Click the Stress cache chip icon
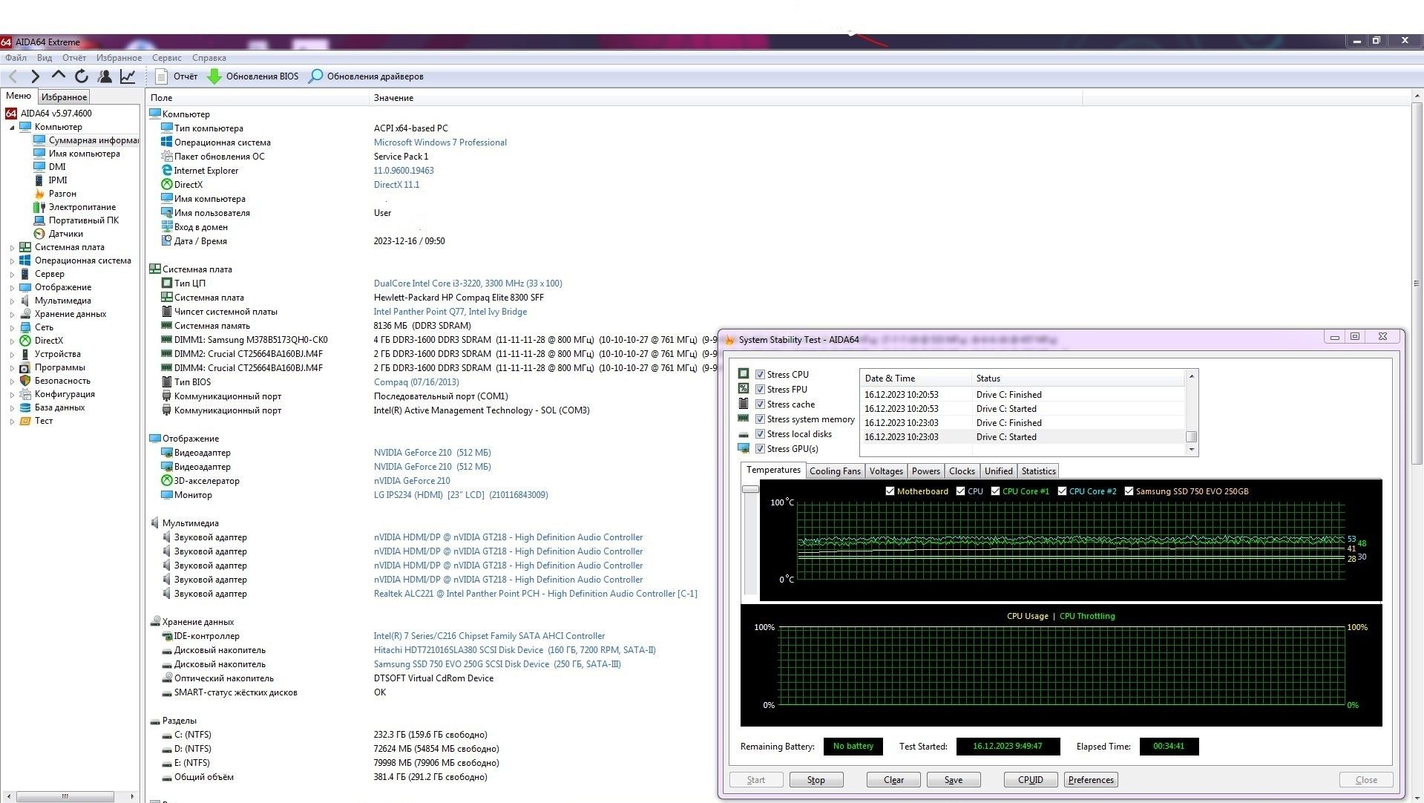This screenshot has width=1424, height=803. pyautogui.click(x=744, y=404)
